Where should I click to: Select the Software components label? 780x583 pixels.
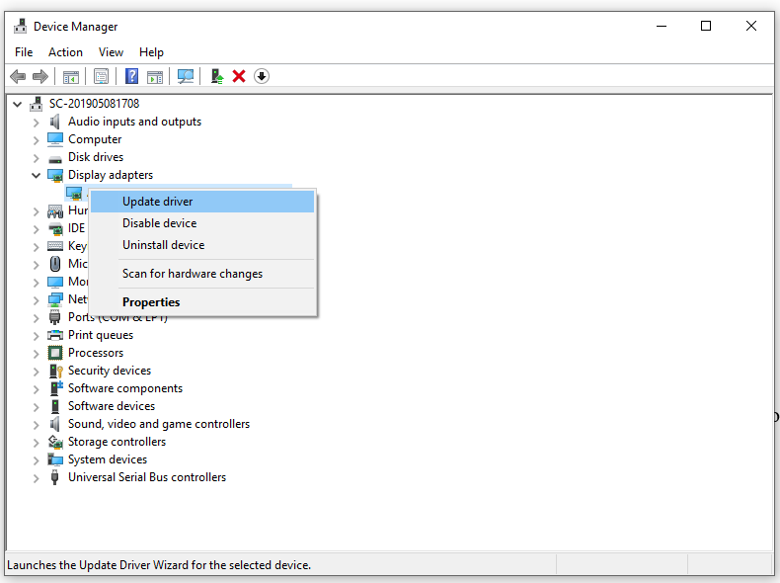coord(125,388)
